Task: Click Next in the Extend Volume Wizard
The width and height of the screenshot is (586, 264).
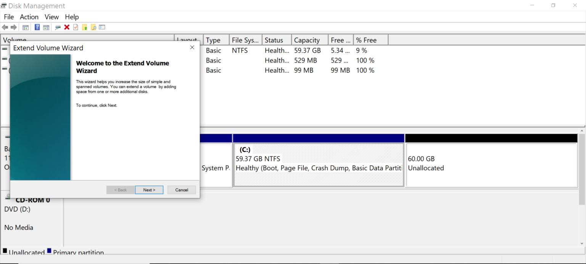Action: 149,190
